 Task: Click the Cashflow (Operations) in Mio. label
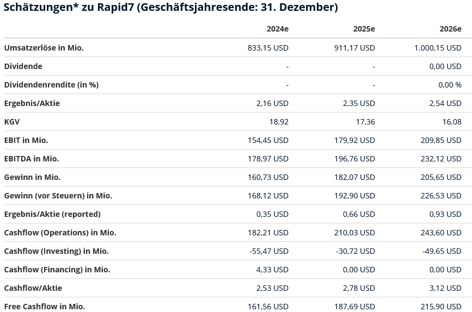60,233
